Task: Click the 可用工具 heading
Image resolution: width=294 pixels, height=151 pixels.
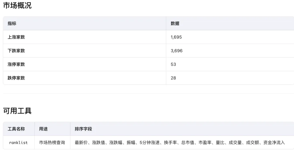Action: click(x=17, y=111)
